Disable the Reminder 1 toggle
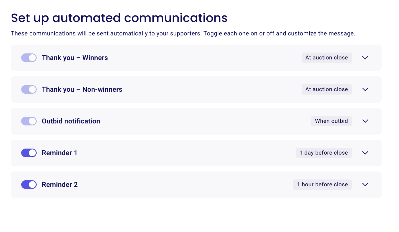 29,153
